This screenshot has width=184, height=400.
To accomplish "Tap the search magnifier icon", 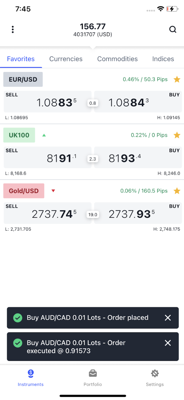I will coord(173,30).
